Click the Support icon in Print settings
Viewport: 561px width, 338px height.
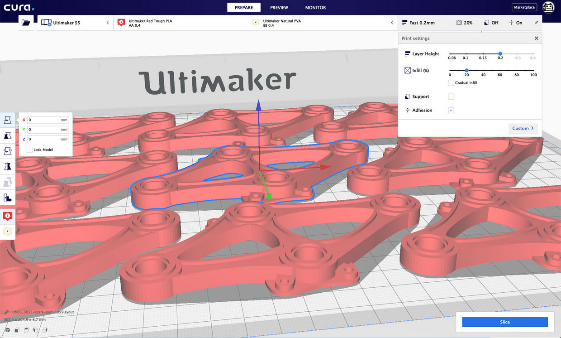coord(407,97)
